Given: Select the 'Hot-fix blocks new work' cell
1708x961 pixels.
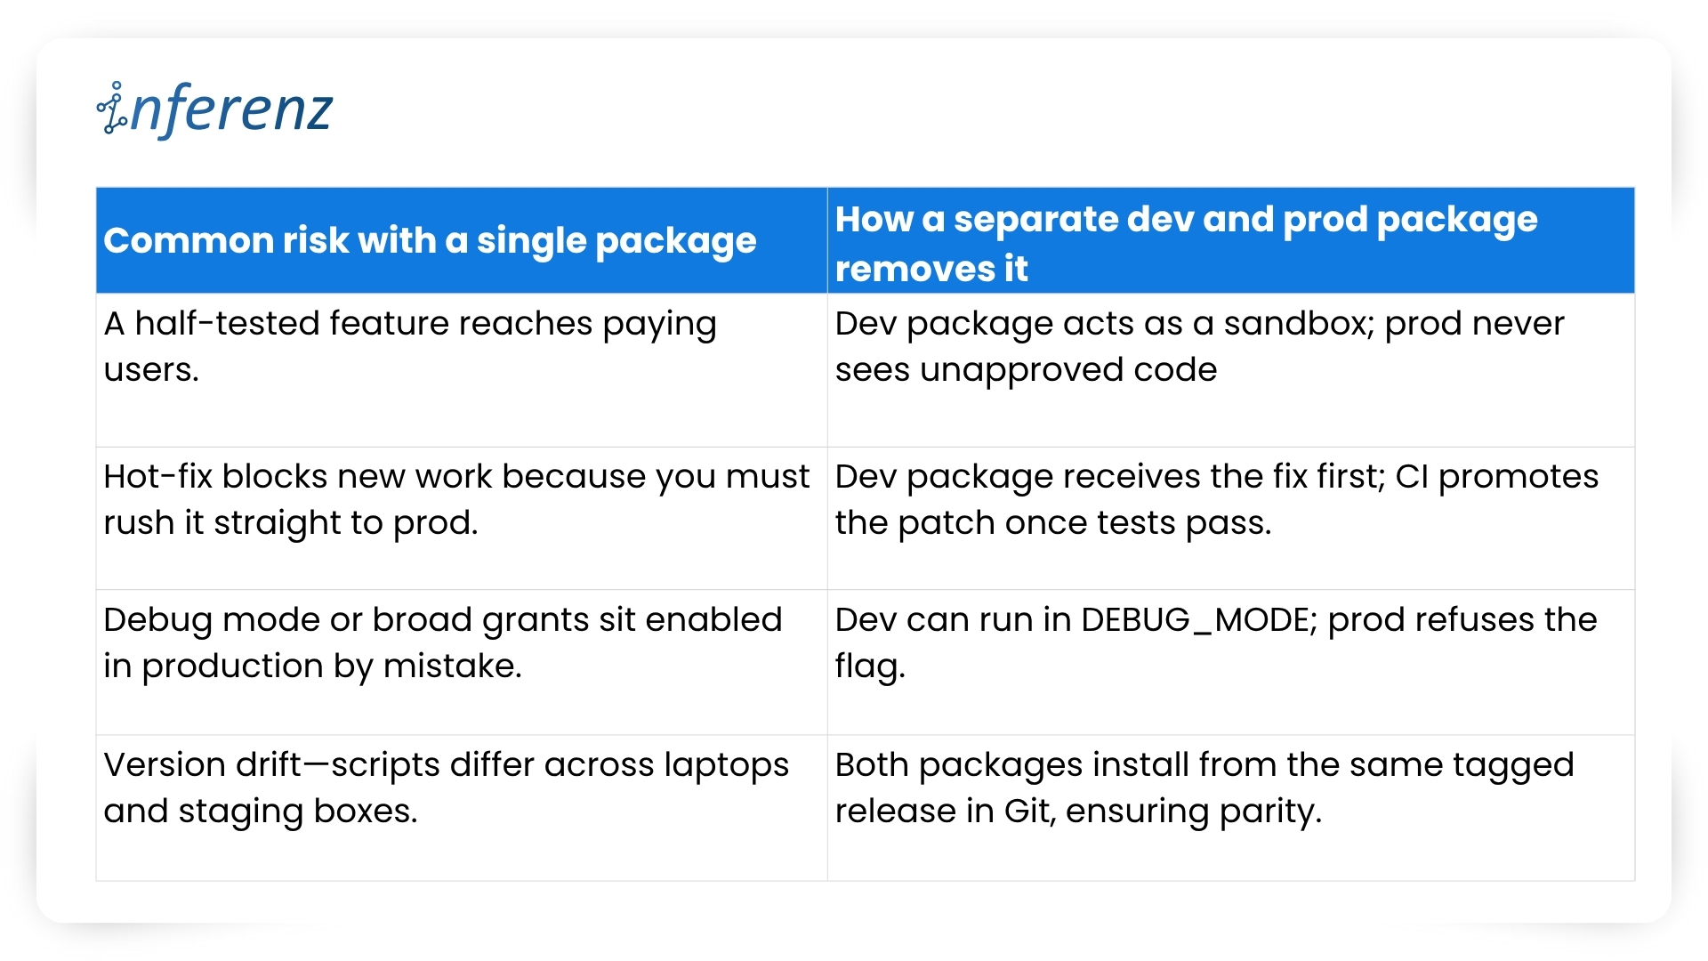Looking at the screenshot, I should [462, 518].
